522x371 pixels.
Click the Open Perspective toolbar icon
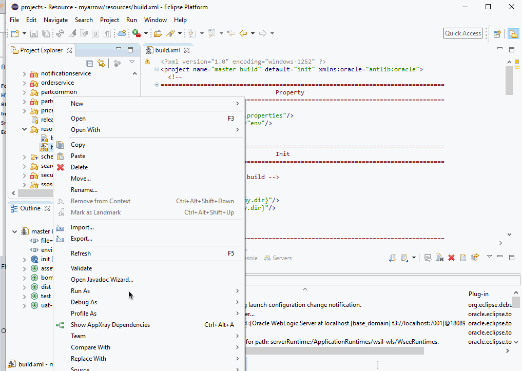(x=497, y=34)
